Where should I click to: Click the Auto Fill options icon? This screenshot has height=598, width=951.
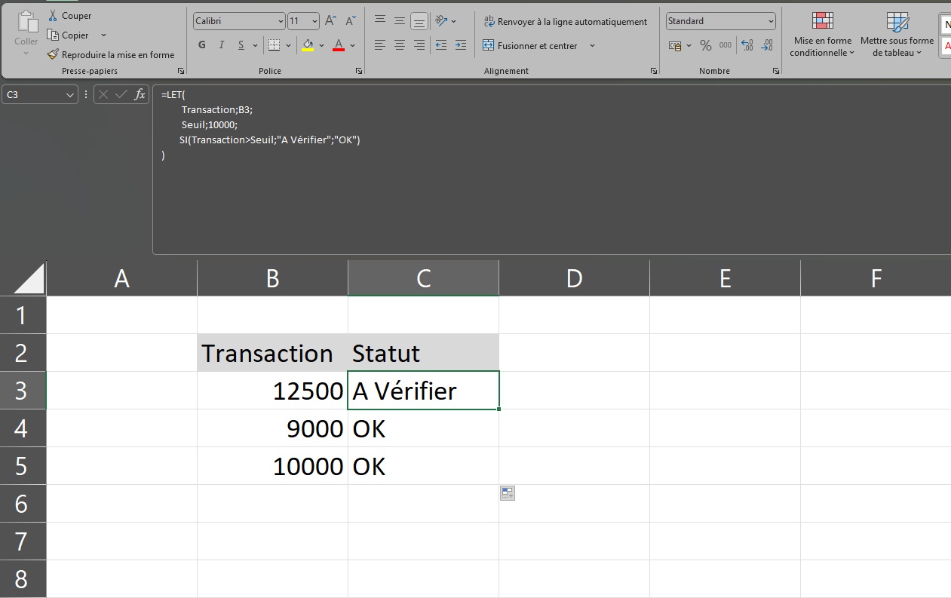508,493
